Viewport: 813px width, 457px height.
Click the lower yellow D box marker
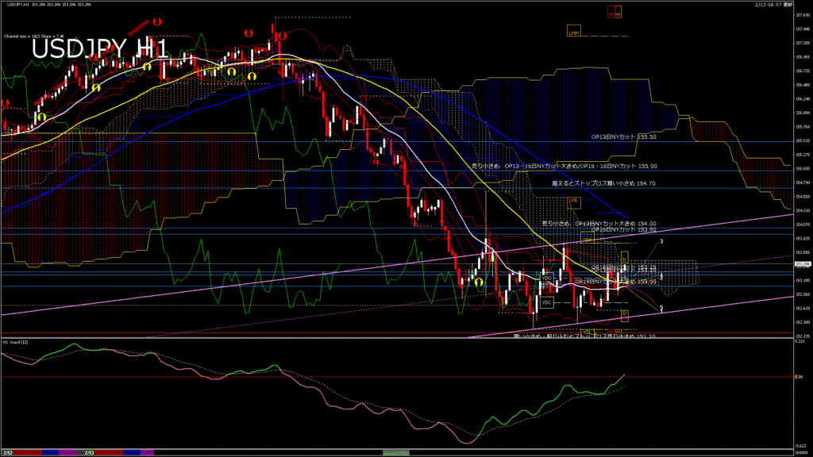point(624,314)
